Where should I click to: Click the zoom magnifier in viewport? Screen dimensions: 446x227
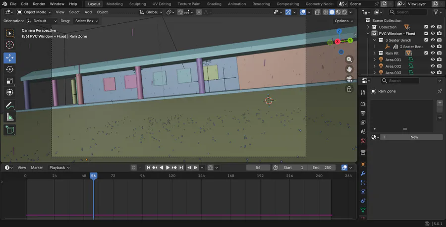tap(349, 59)
